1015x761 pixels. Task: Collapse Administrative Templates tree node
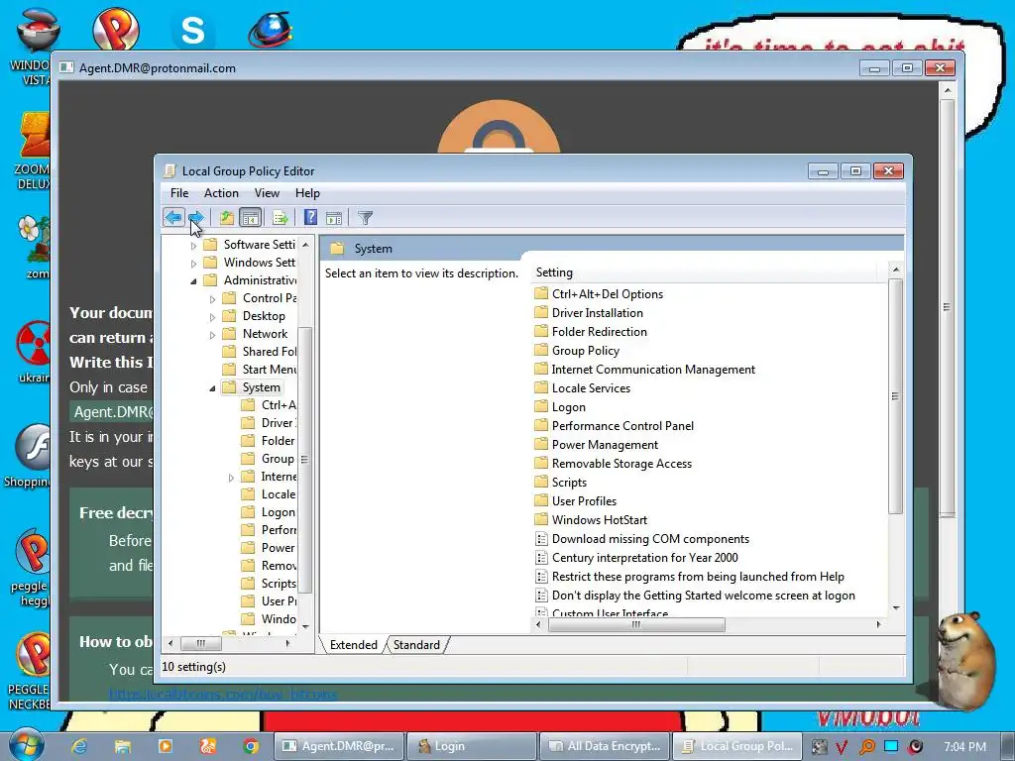pos(193,280)
